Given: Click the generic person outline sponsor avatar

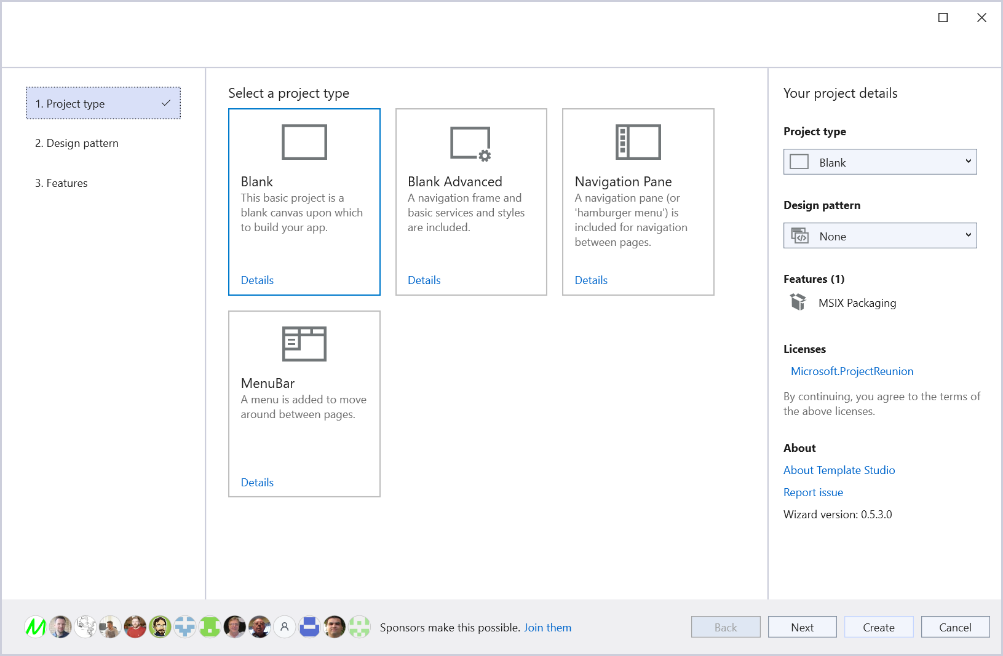Looking at the screenshot, I should (x=284, y=627).
